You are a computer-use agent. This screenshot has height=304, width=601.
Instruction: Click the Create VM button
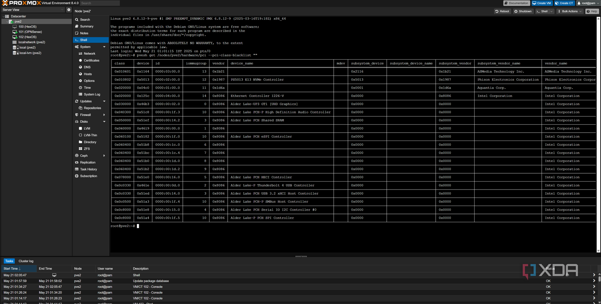coord(542,3)
